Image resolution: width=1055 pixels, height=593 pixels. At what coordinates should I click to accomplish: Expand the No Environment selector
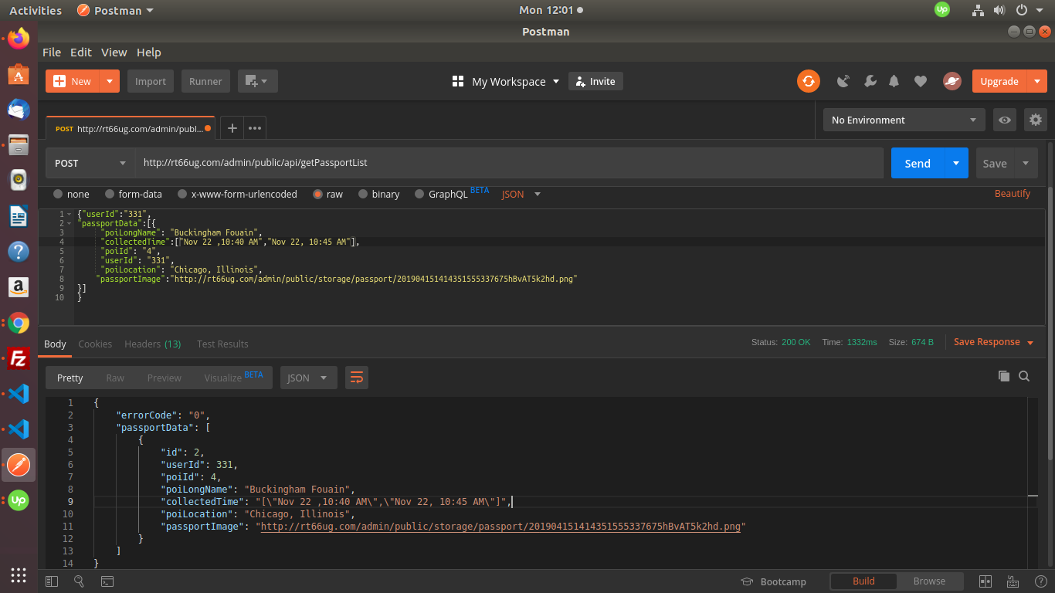pos(903,120)
